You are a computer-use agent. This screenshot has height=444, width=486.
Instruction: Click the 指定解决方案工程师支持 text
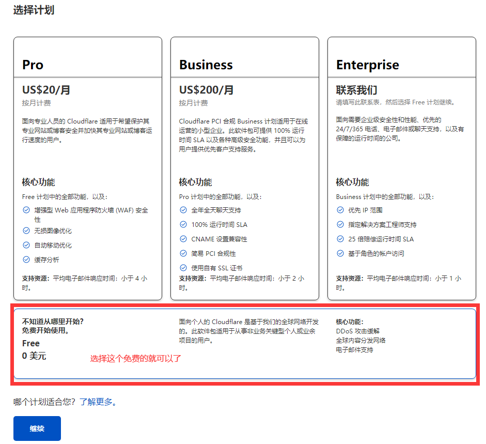[x=382, y=225]
